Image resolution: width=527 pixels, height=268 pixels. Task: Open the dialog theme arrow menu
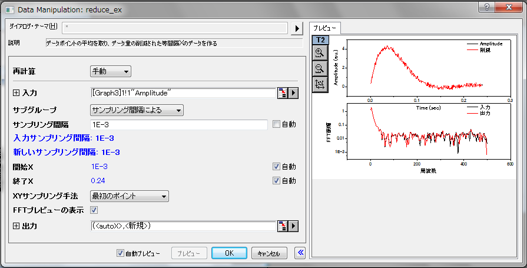coord(297,29)
